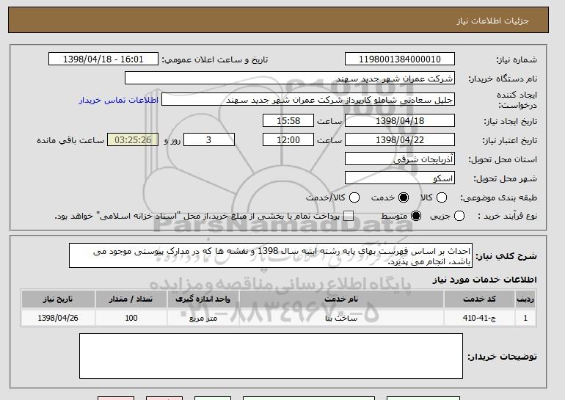The image size is (565, 400).
Task: Click the delivery province field آذربایجان شرقی
Action: [400, 159]
